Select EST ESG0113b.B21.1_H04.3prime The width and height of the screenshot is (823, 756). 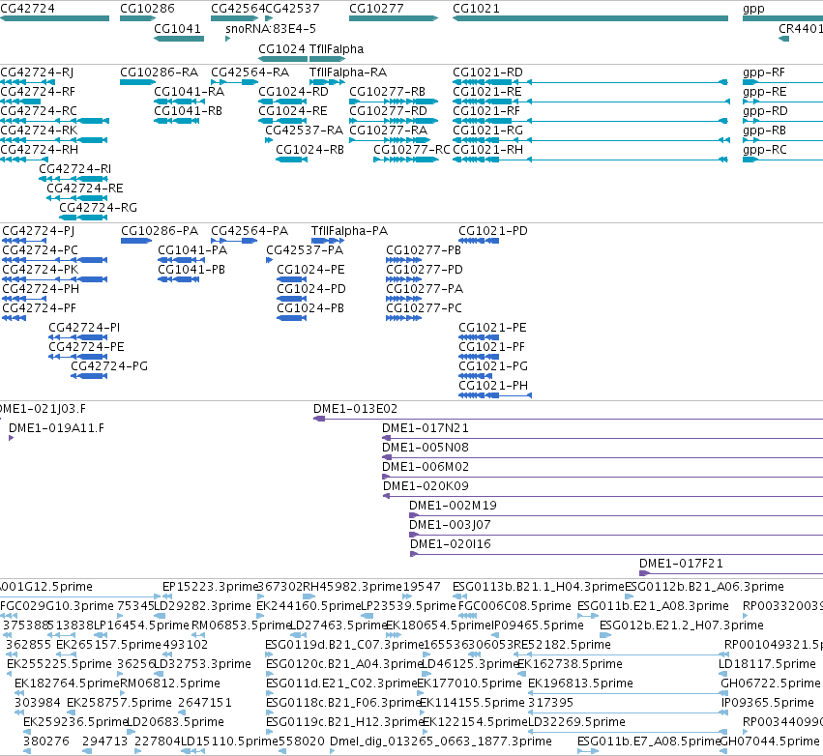tap(459, 596)
